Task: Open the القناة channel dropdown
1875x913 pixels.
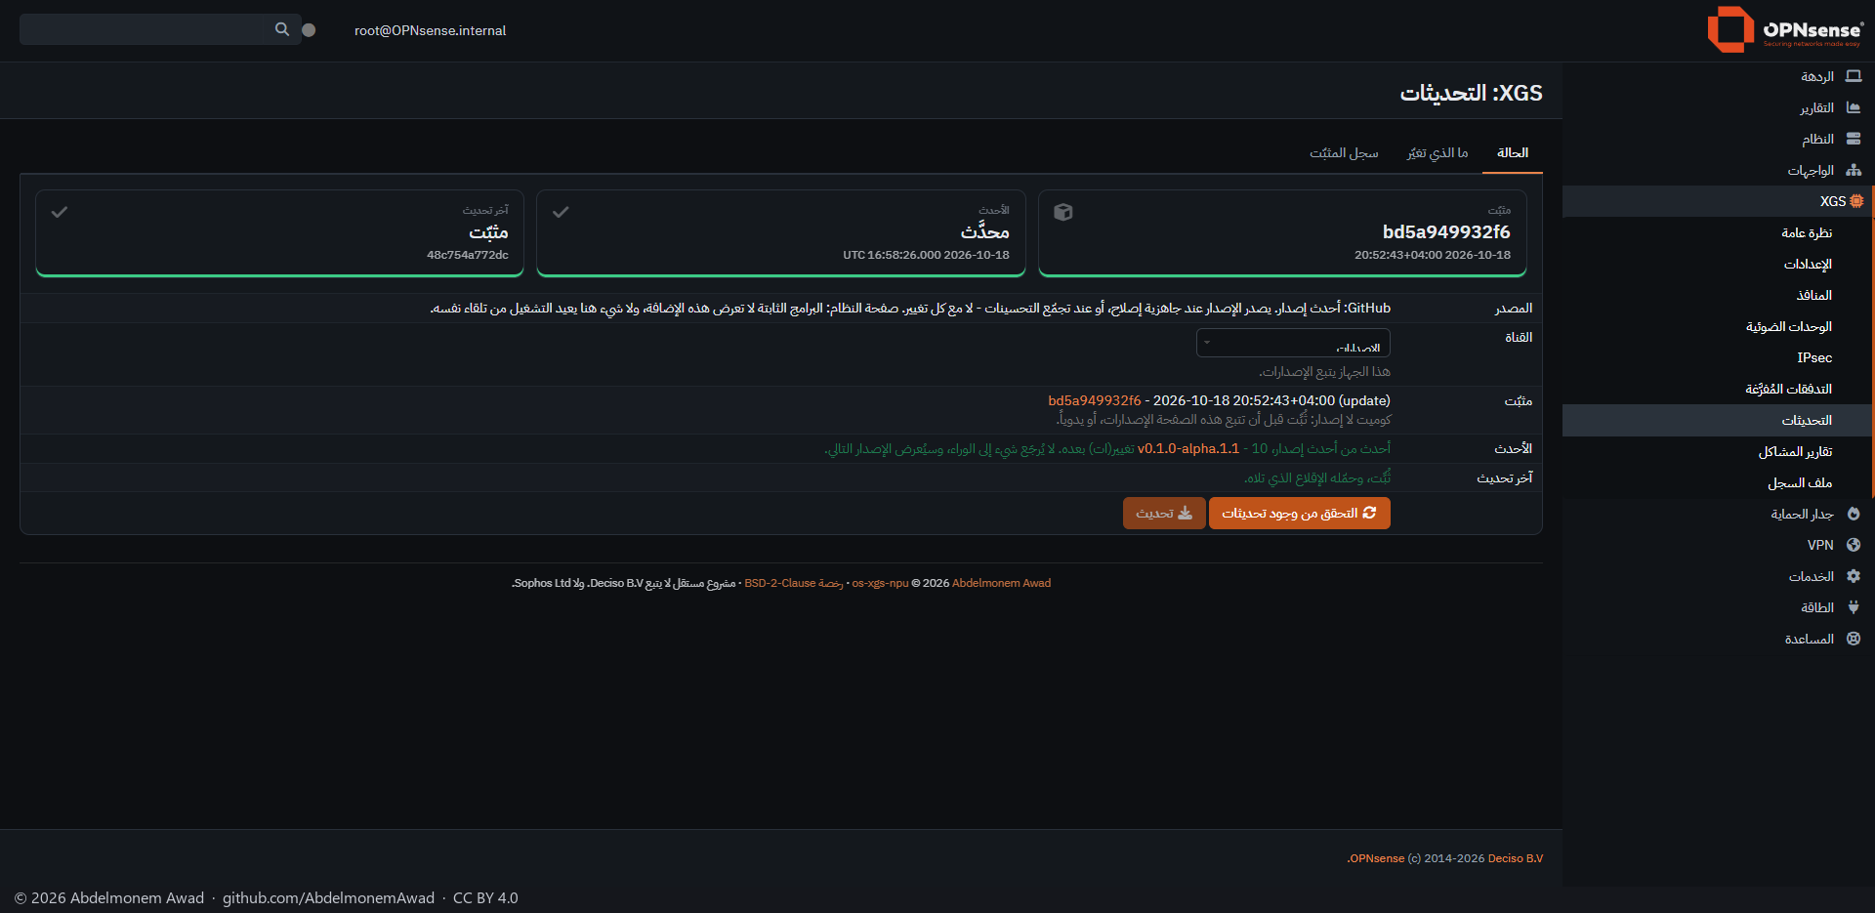Action: [1293, 343]
